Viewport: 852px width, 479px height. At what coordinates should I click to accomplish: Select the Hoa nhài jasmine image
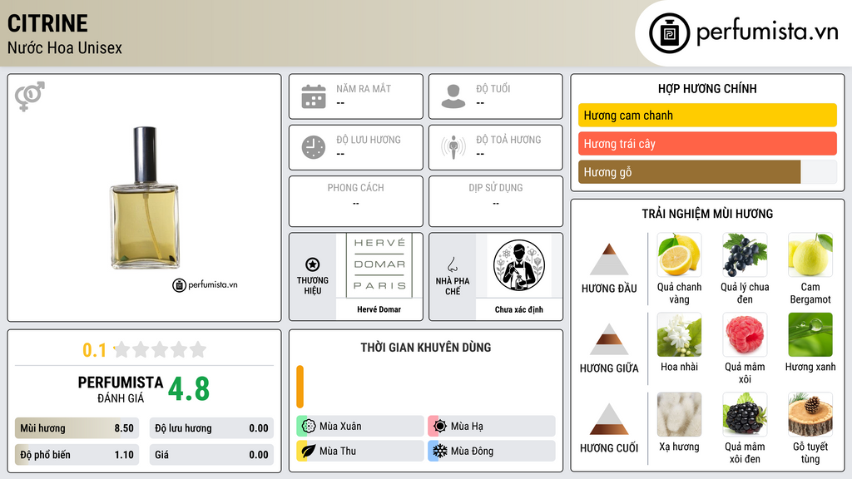tap(679, 334)
